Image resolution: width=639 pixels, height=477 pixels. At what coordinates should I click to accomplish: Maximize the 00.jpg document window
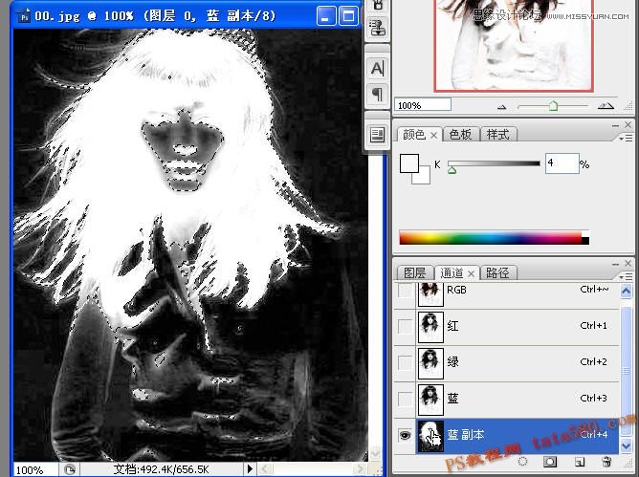point(349,16)
